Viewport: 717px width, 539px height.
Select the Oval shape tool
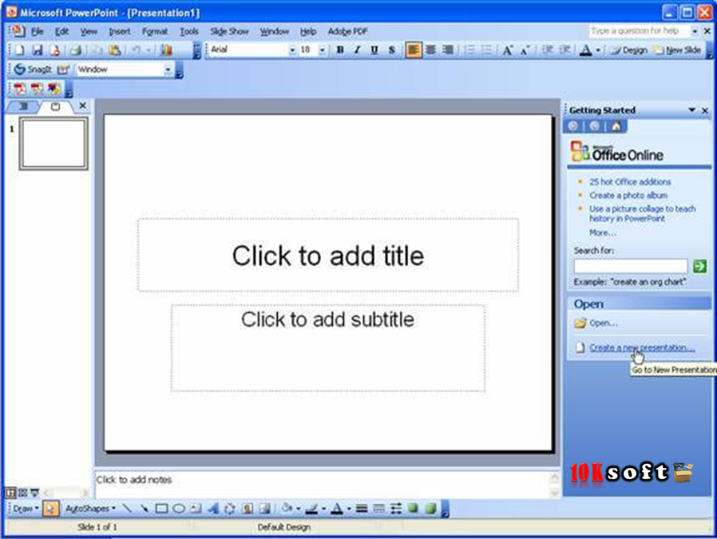click(x=179, y=509)
